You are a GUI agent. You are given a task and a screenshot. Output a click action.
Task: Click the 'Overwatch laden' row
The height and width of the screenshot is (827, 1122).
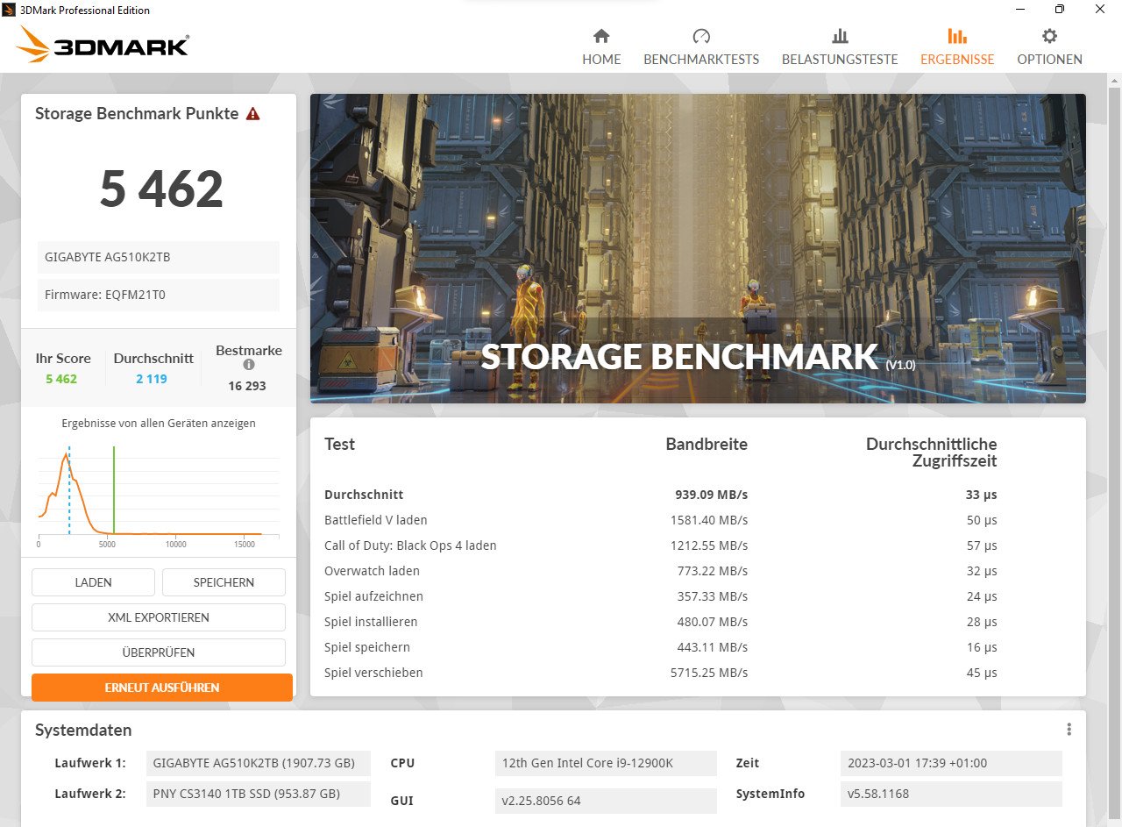coord(661,571)
